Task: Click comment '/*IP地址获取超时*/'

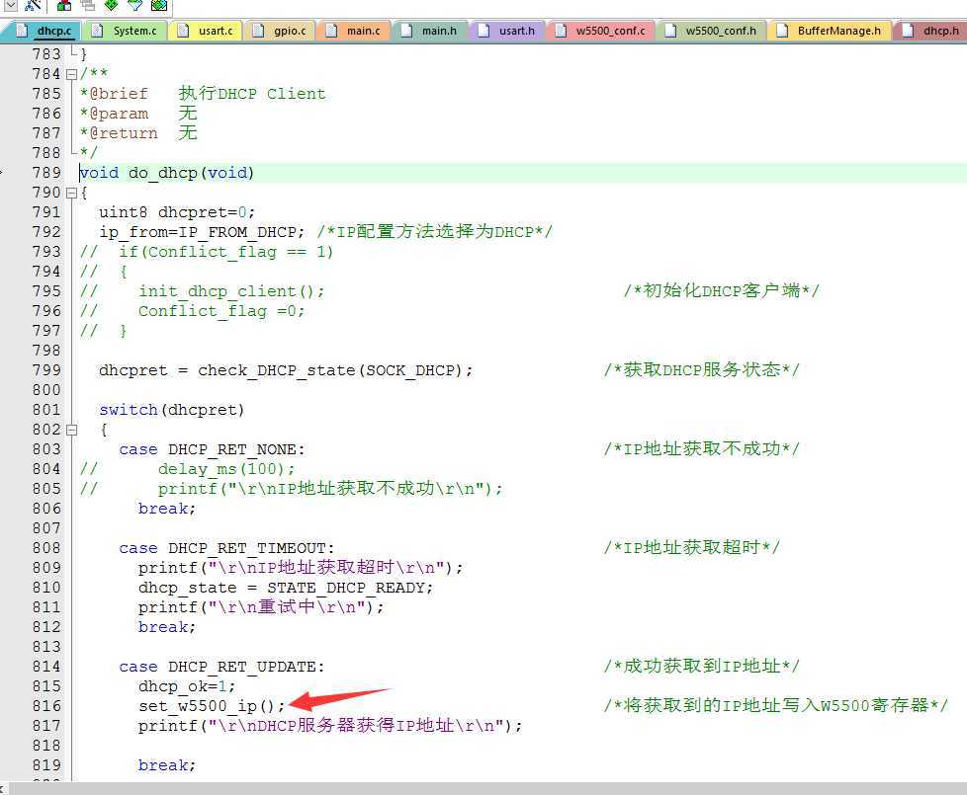Action: [x=692, y=547]
